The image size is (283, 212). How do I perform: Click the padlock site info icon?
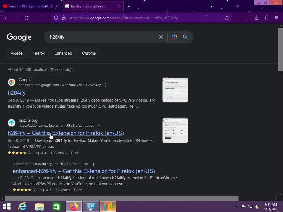(x=64, y=18)
